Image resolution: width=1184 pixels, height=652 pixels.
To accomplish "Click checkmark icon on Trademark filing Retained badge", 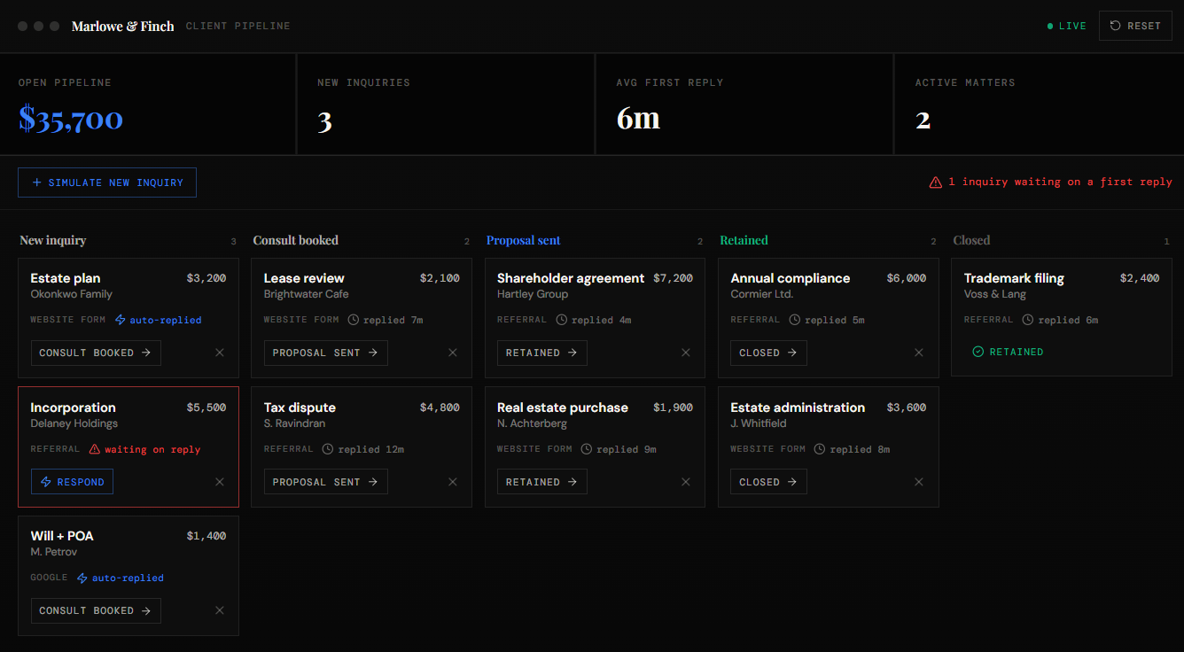I will 978,352.
